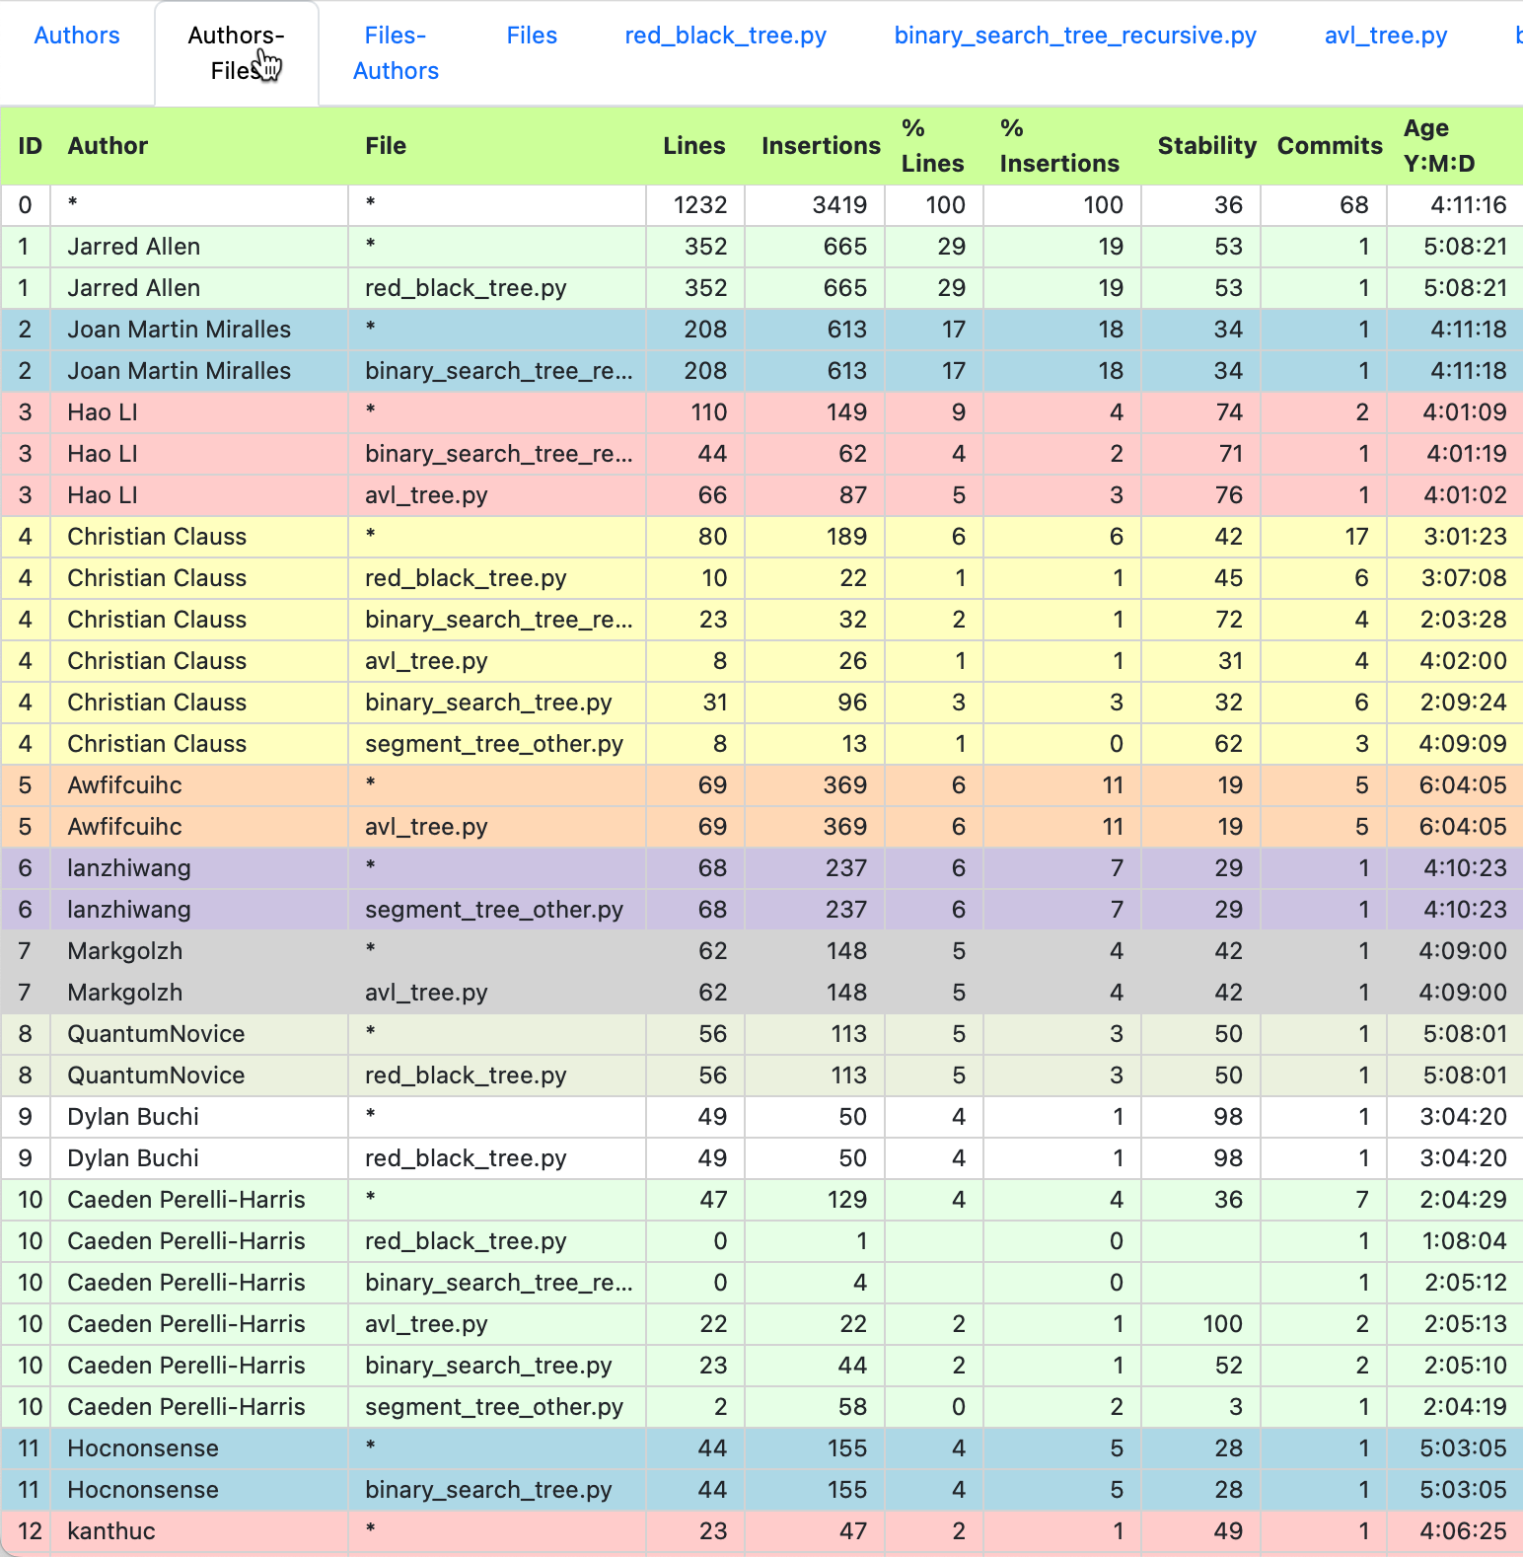The height and width of the screenshot is (1557, 1523).
Task: Click total Insertions value 3419
Action: coord(839,205)
